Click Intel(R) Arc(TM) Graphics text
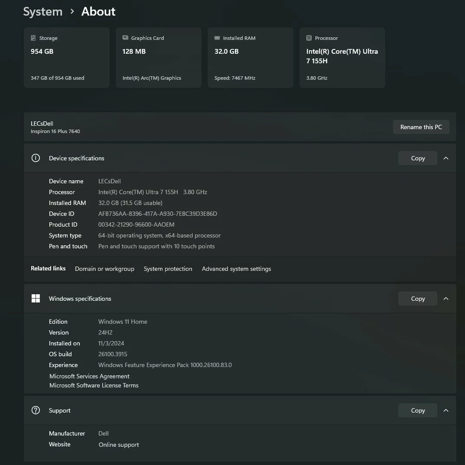This screenshot has width=465, height=465. point(152,78)
